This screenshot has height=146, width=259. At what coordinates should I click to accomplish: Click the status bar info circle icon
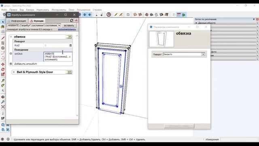tap(8, 140)
